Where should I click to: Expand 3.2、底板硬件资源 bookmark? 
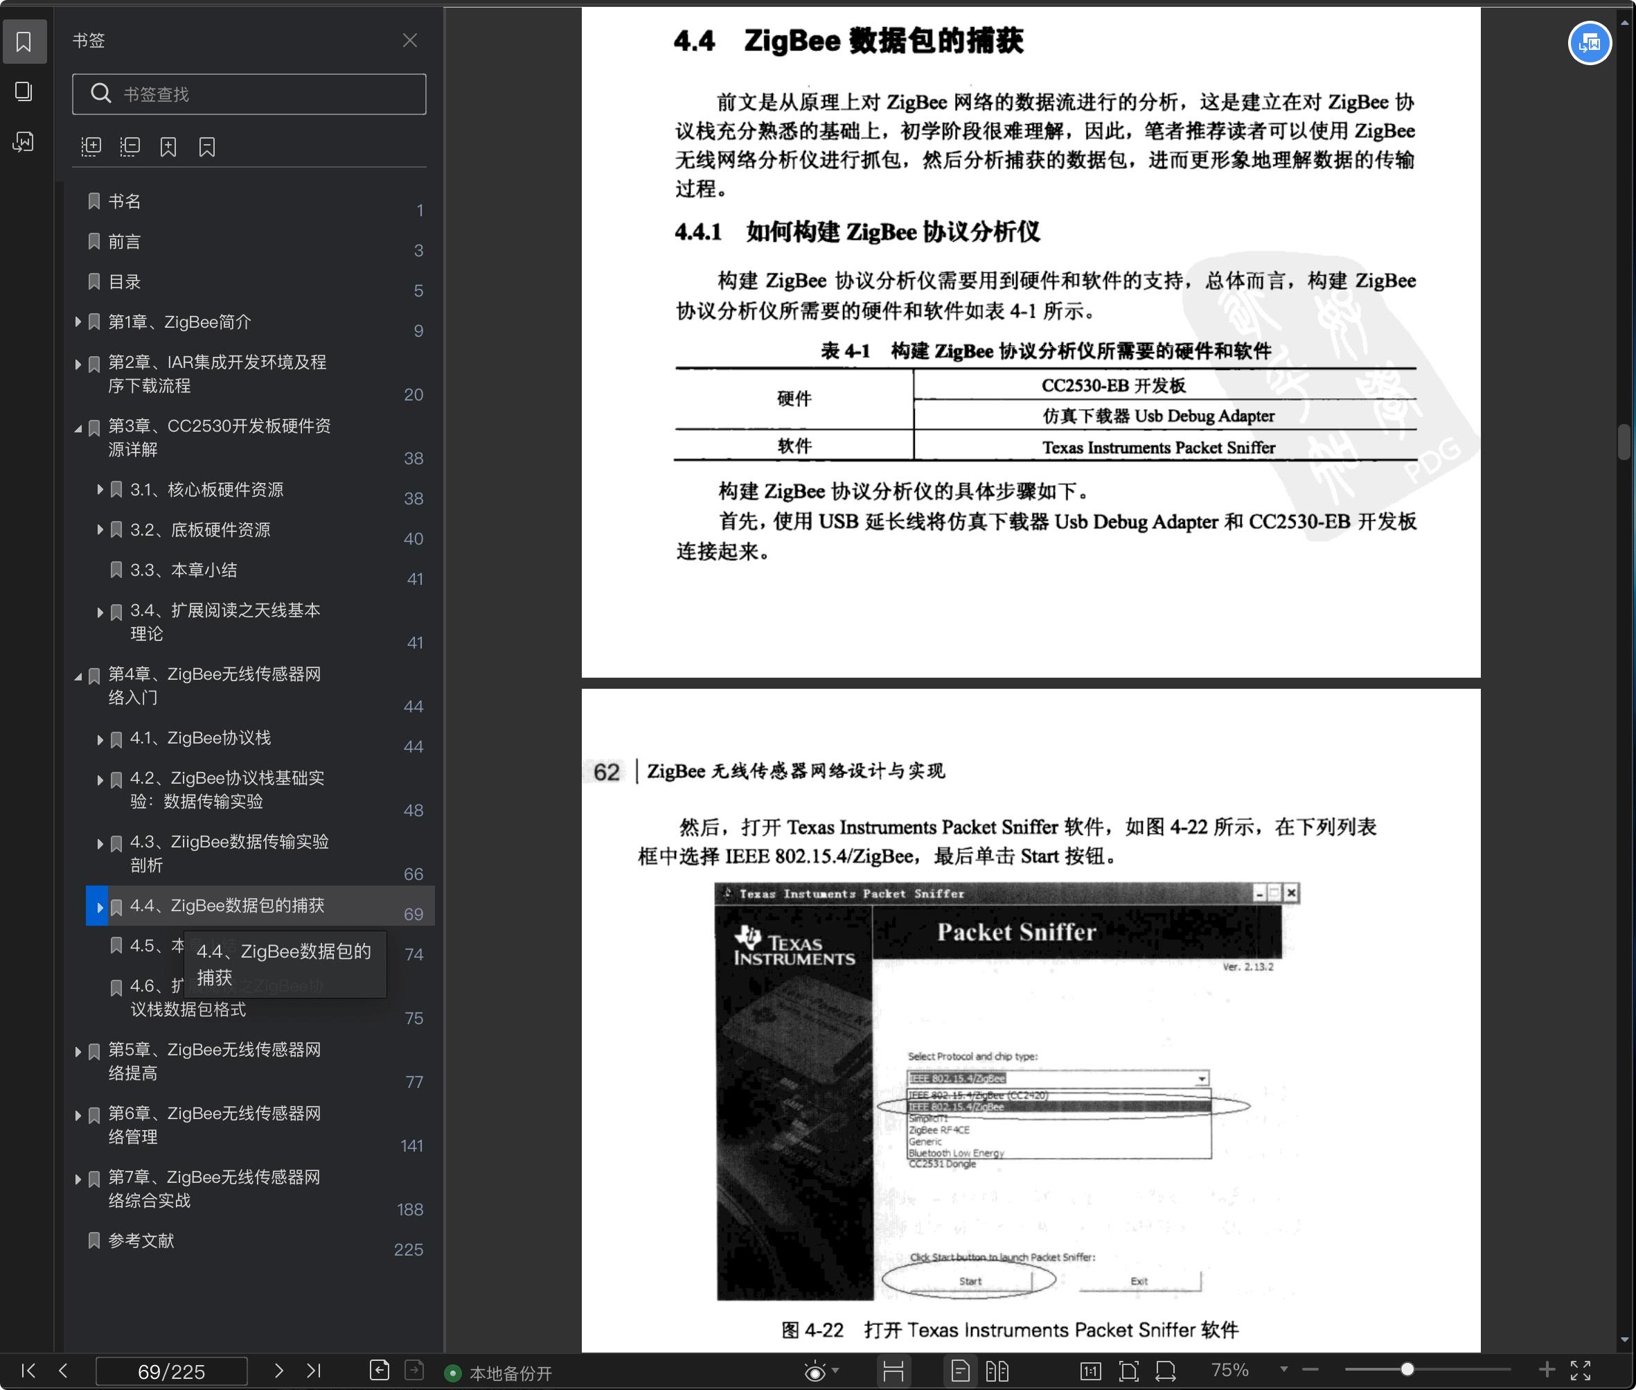pos(100,529)
